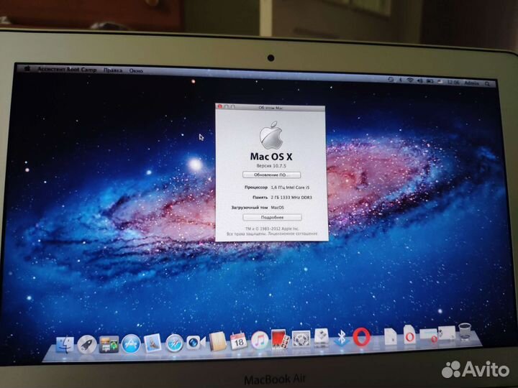Click the 1,6 ГГц Intel Core i5 text
518x388 pixels.
(290, 188)
